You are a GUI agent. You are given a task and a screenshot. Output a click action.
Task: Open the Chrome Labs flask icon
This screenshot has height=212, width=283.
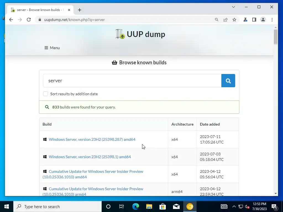(245, 20)
